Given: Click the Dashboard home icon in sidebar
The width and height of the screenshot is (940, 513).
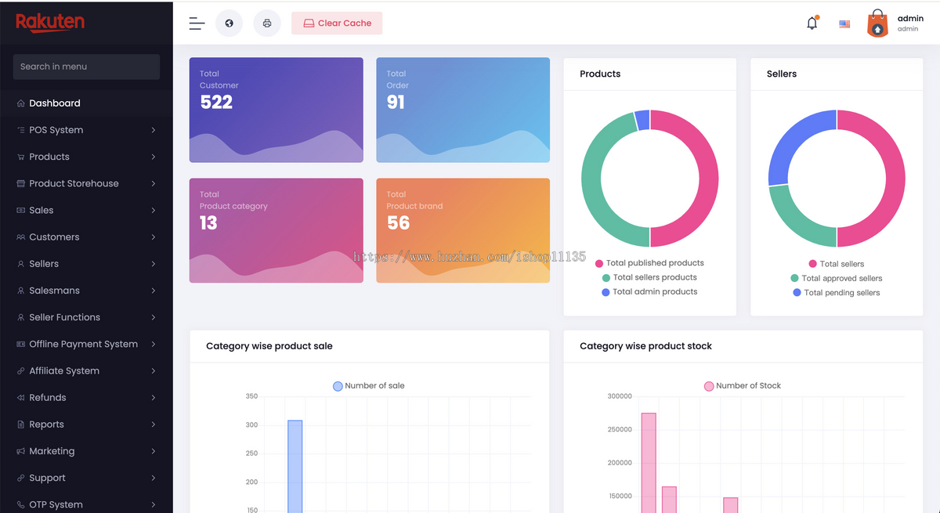Looking at the screenshot, I should pos(21,103).
